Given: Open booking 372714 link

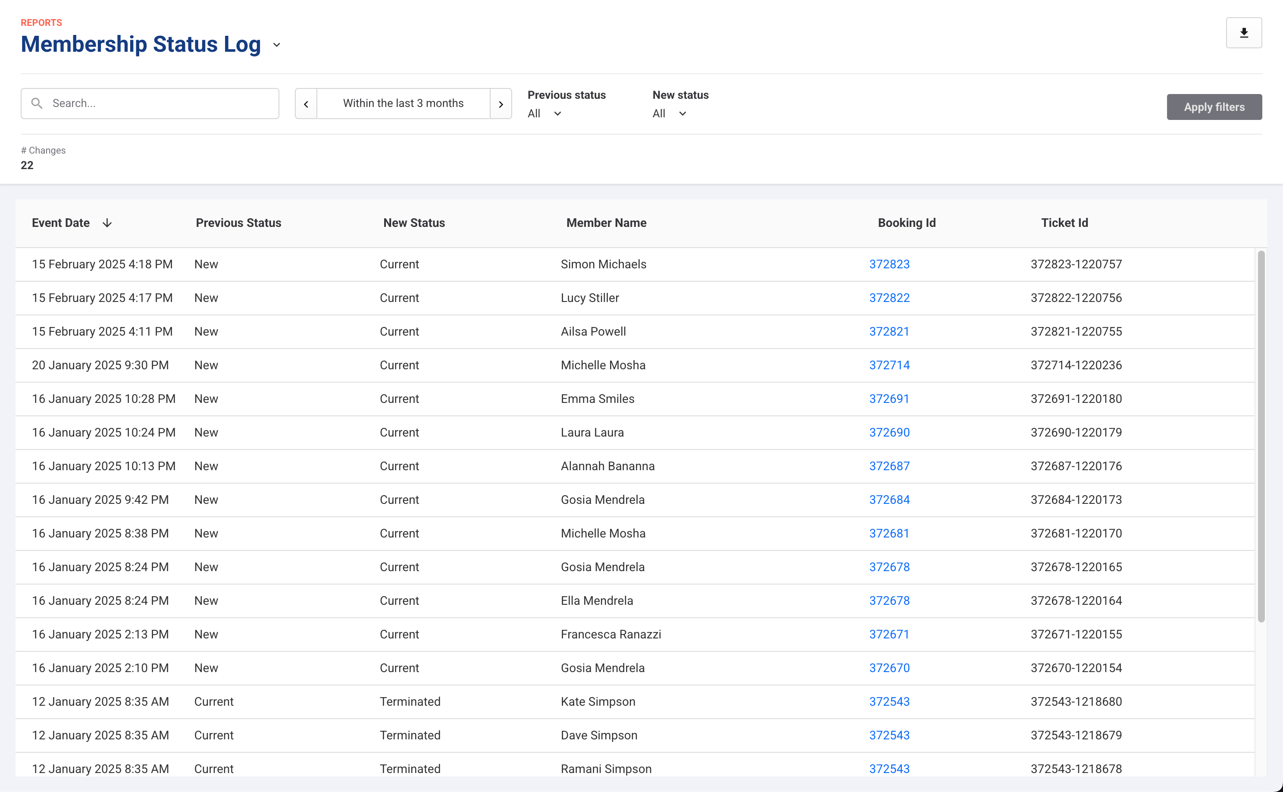Looking at the screenshot, I should [x=889, y=365].
